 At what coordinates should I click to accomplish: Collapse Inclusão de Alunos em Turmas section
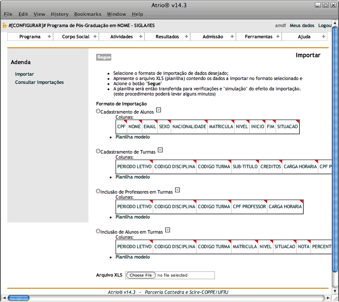pyautogui.click(x=168, y=230)
